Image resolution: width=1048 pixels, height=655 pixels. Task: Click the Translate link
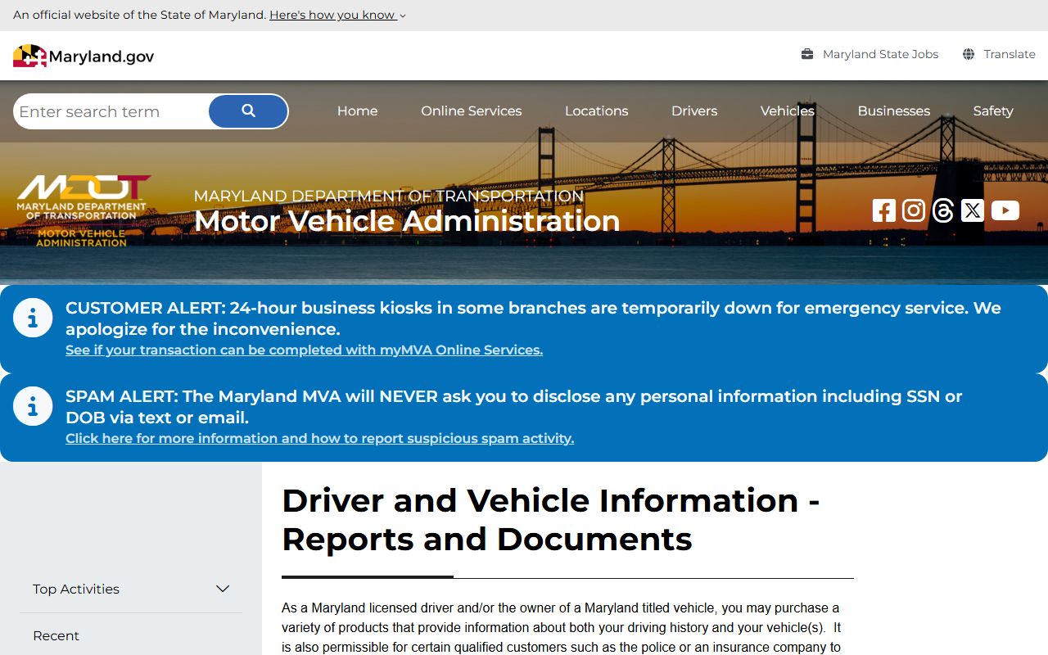point(1010,54)
